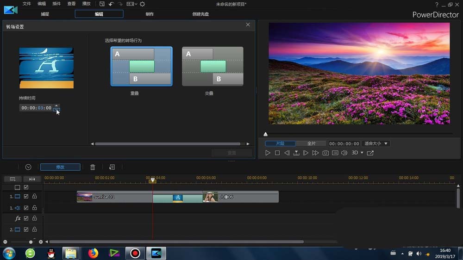Screen dimensions: 463x260
Task: Switch to the 制作 module tab
Action: [x=150, y=14]
